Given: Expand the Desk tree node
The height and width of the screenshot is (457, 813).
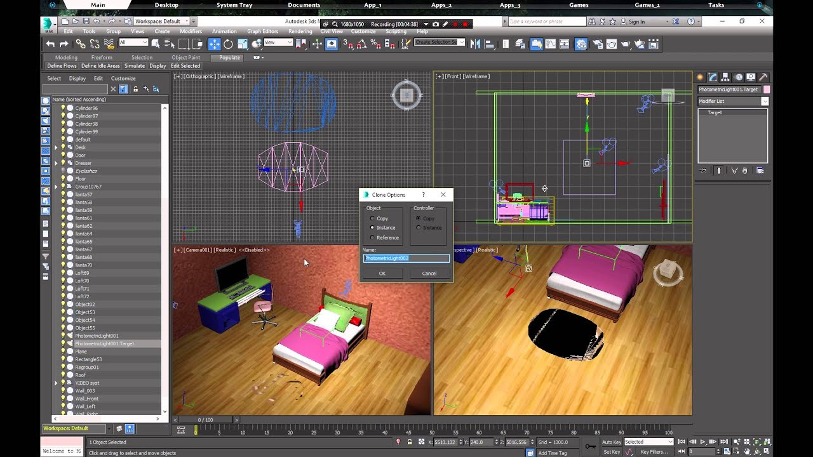Looking at the screenshot, I should pyautogui.click(x=56, y=147).
